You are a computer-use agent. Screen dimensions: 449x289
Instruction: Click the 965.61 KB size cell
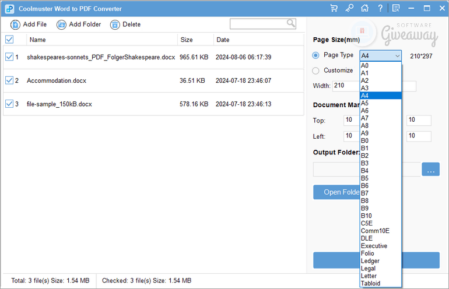coord(194,57)
